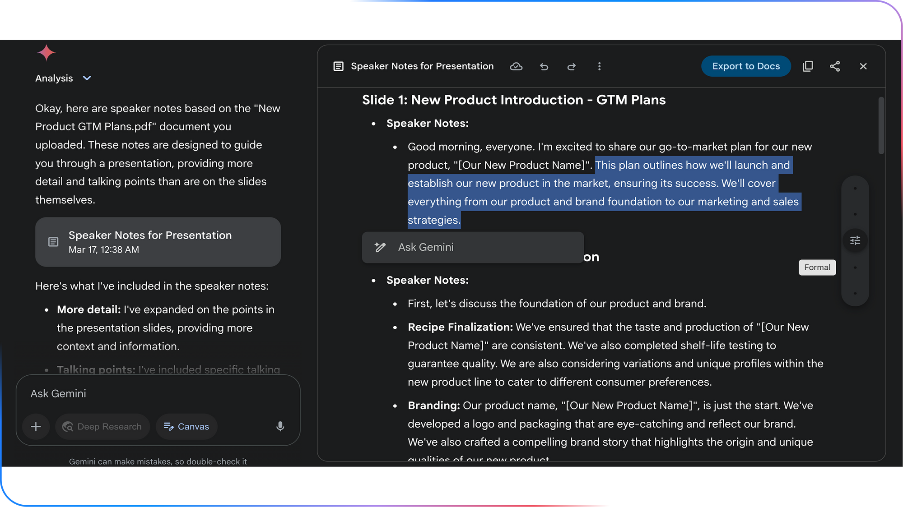This screenshot has height=507, width=903.
Task: Click the plus add-files button
Action: pos(36,426)
